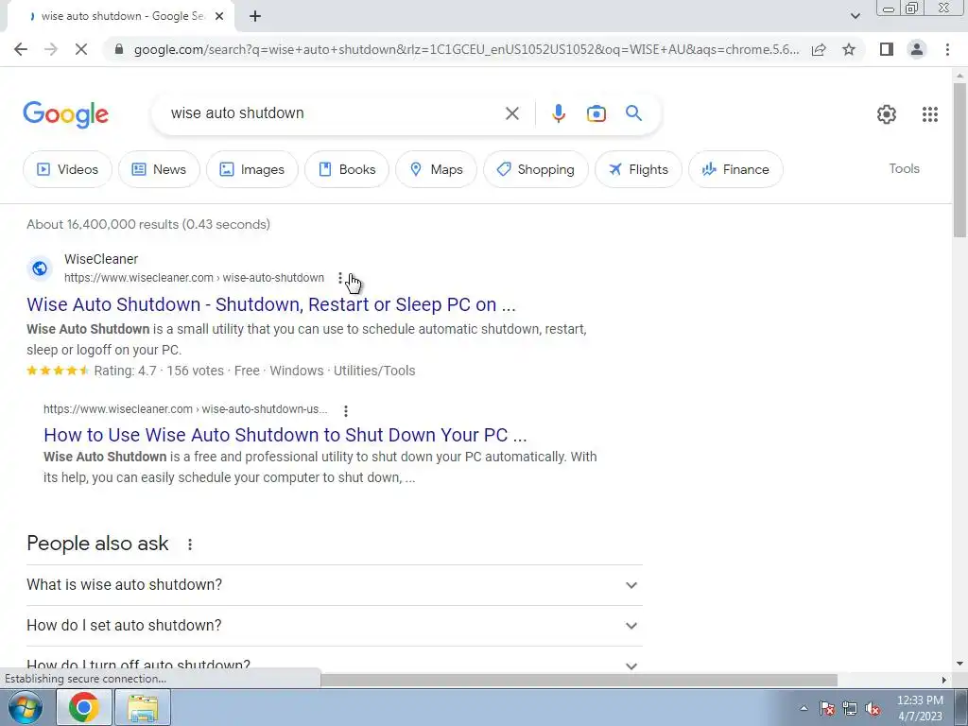This screenshot has height=726, width=968.
Task: Switch to Videos results
Action: [x=67, y=169]
